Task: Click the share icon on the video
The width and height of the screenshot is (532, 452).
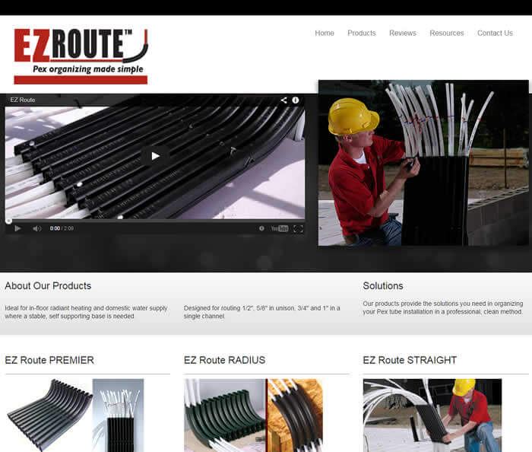Action: [284, 100]
